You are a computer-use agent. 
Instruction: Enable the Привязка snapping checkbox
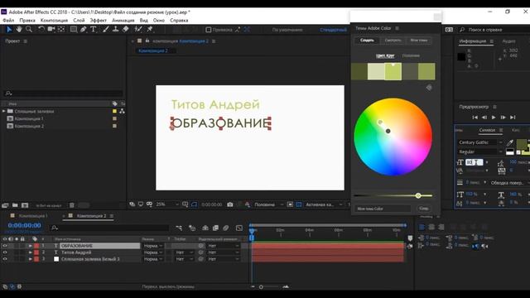pyautogui.click(x=209, y=30)
